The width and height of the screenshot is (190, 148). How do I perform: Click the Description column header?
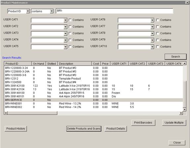[x=75, y=63]
